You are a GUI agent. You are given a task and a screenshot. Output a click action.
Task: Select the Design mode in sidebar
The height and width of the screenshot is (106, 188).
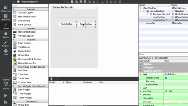pyautogui.click(x=6, y=26)
